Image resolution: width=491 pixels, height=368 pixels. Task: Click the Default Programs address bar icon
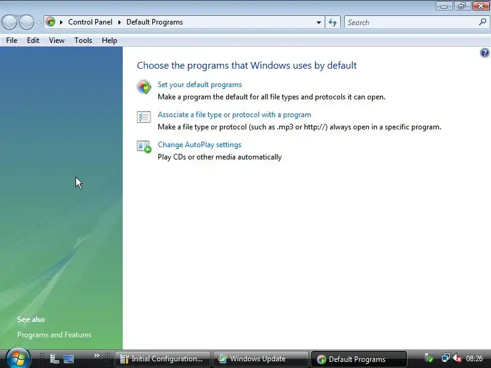pos(50,22)
